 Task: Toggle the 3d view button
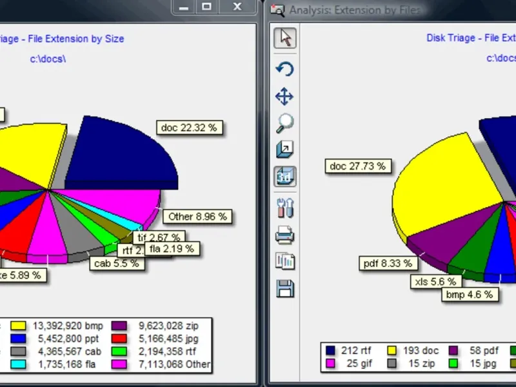pos(285,177)
